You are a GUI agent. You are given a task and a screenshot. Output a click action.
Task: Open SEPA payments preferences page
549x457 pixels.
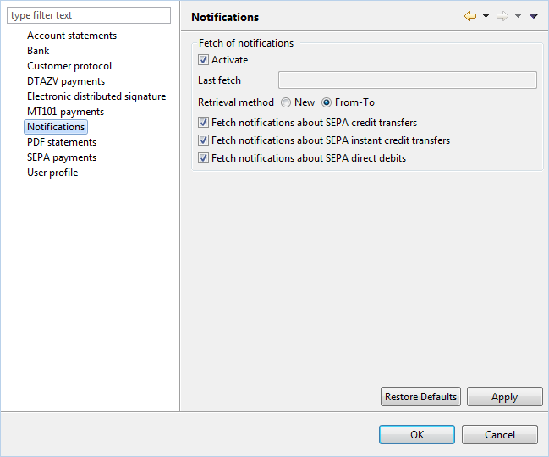pos(62,157)
